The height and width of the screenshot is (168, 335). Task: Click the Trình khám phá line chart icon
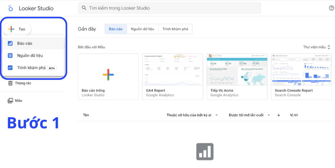click(x=10, y=68)
